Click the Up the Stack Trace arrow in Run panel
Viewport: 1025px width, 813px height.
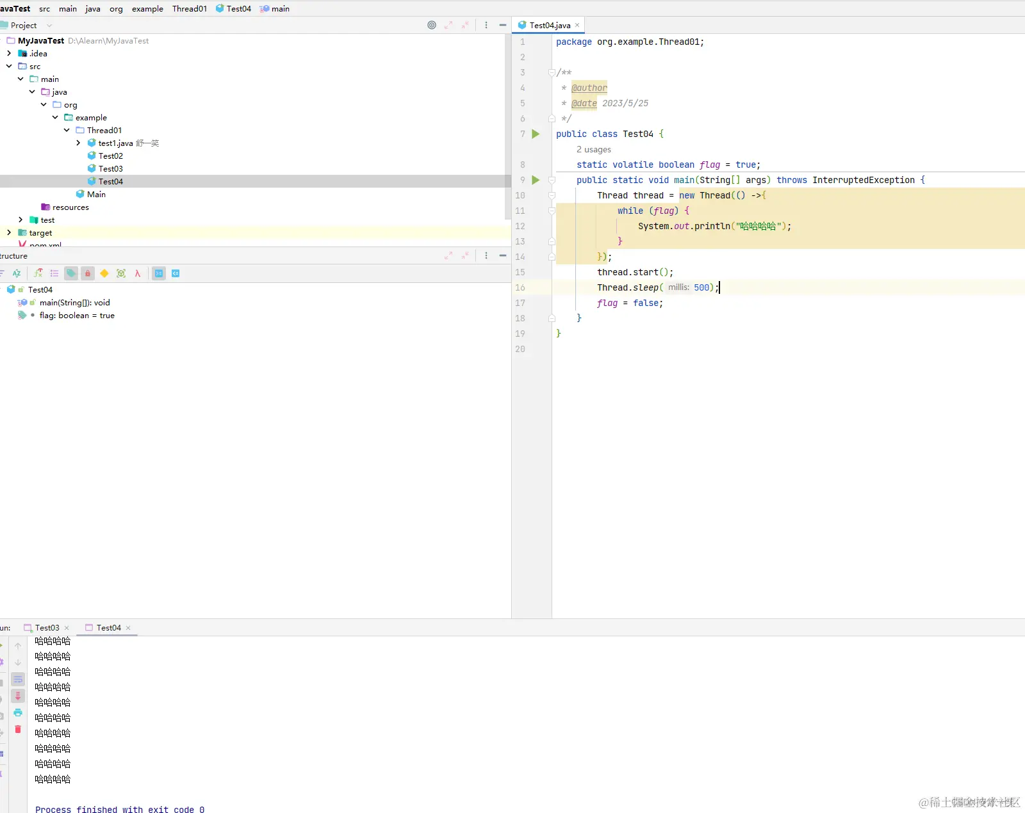click(x=18, y=646)
